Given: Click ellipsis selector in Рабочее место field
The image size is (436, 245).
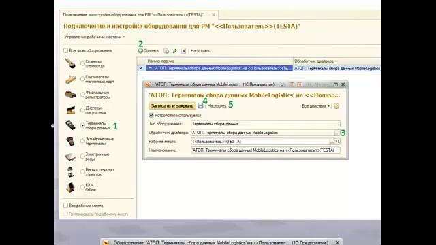Looking at the screenshot, I should coord(332,142).
